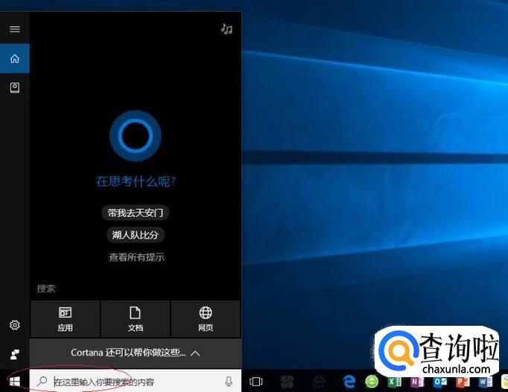Click the microphone icon in search box
The width and height of the screenshot is (508, 392).
click(x=229, y=382)
